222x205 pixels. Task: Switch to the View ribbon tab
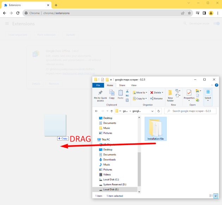click(x=134, y=85)
